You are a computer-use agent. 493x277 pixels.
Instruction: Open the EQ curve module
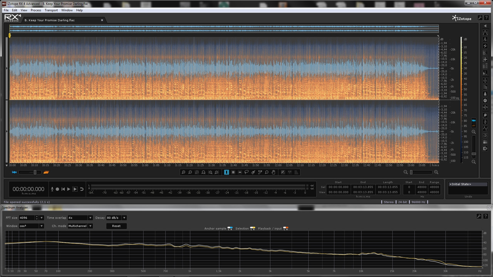[485, 128]
